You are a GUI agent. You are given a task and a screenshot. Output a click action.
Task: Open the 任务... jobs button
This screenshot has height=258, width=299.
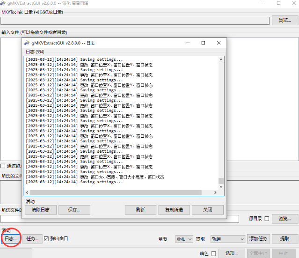(32, 239)
